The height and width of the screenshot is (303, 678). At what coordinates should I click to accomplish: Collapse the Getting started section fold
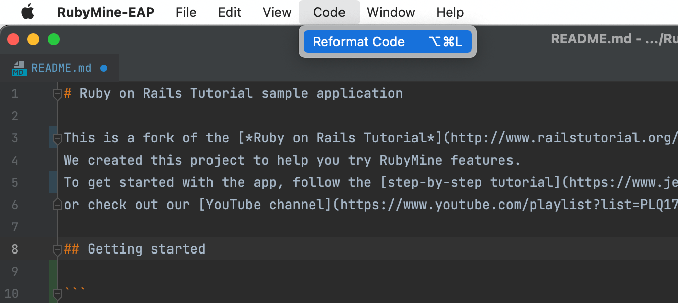pos(58,249)
